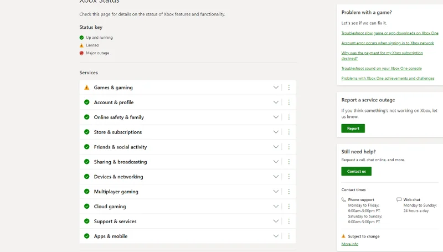Open the three-dot menu for Friends & social activity
The height and width of the screenshot is (252, 443).
pyautogui.click(x=289, y=147)
